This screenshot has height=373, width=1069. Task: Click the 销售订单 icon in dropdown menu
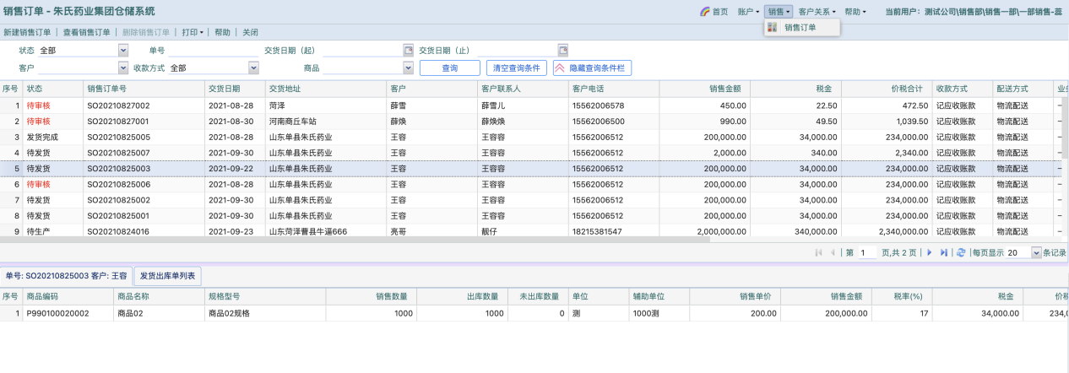click(772, 28)
